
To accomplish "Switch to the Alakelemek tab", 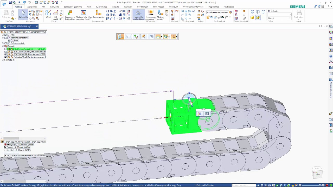I will (x=32, y=7).
